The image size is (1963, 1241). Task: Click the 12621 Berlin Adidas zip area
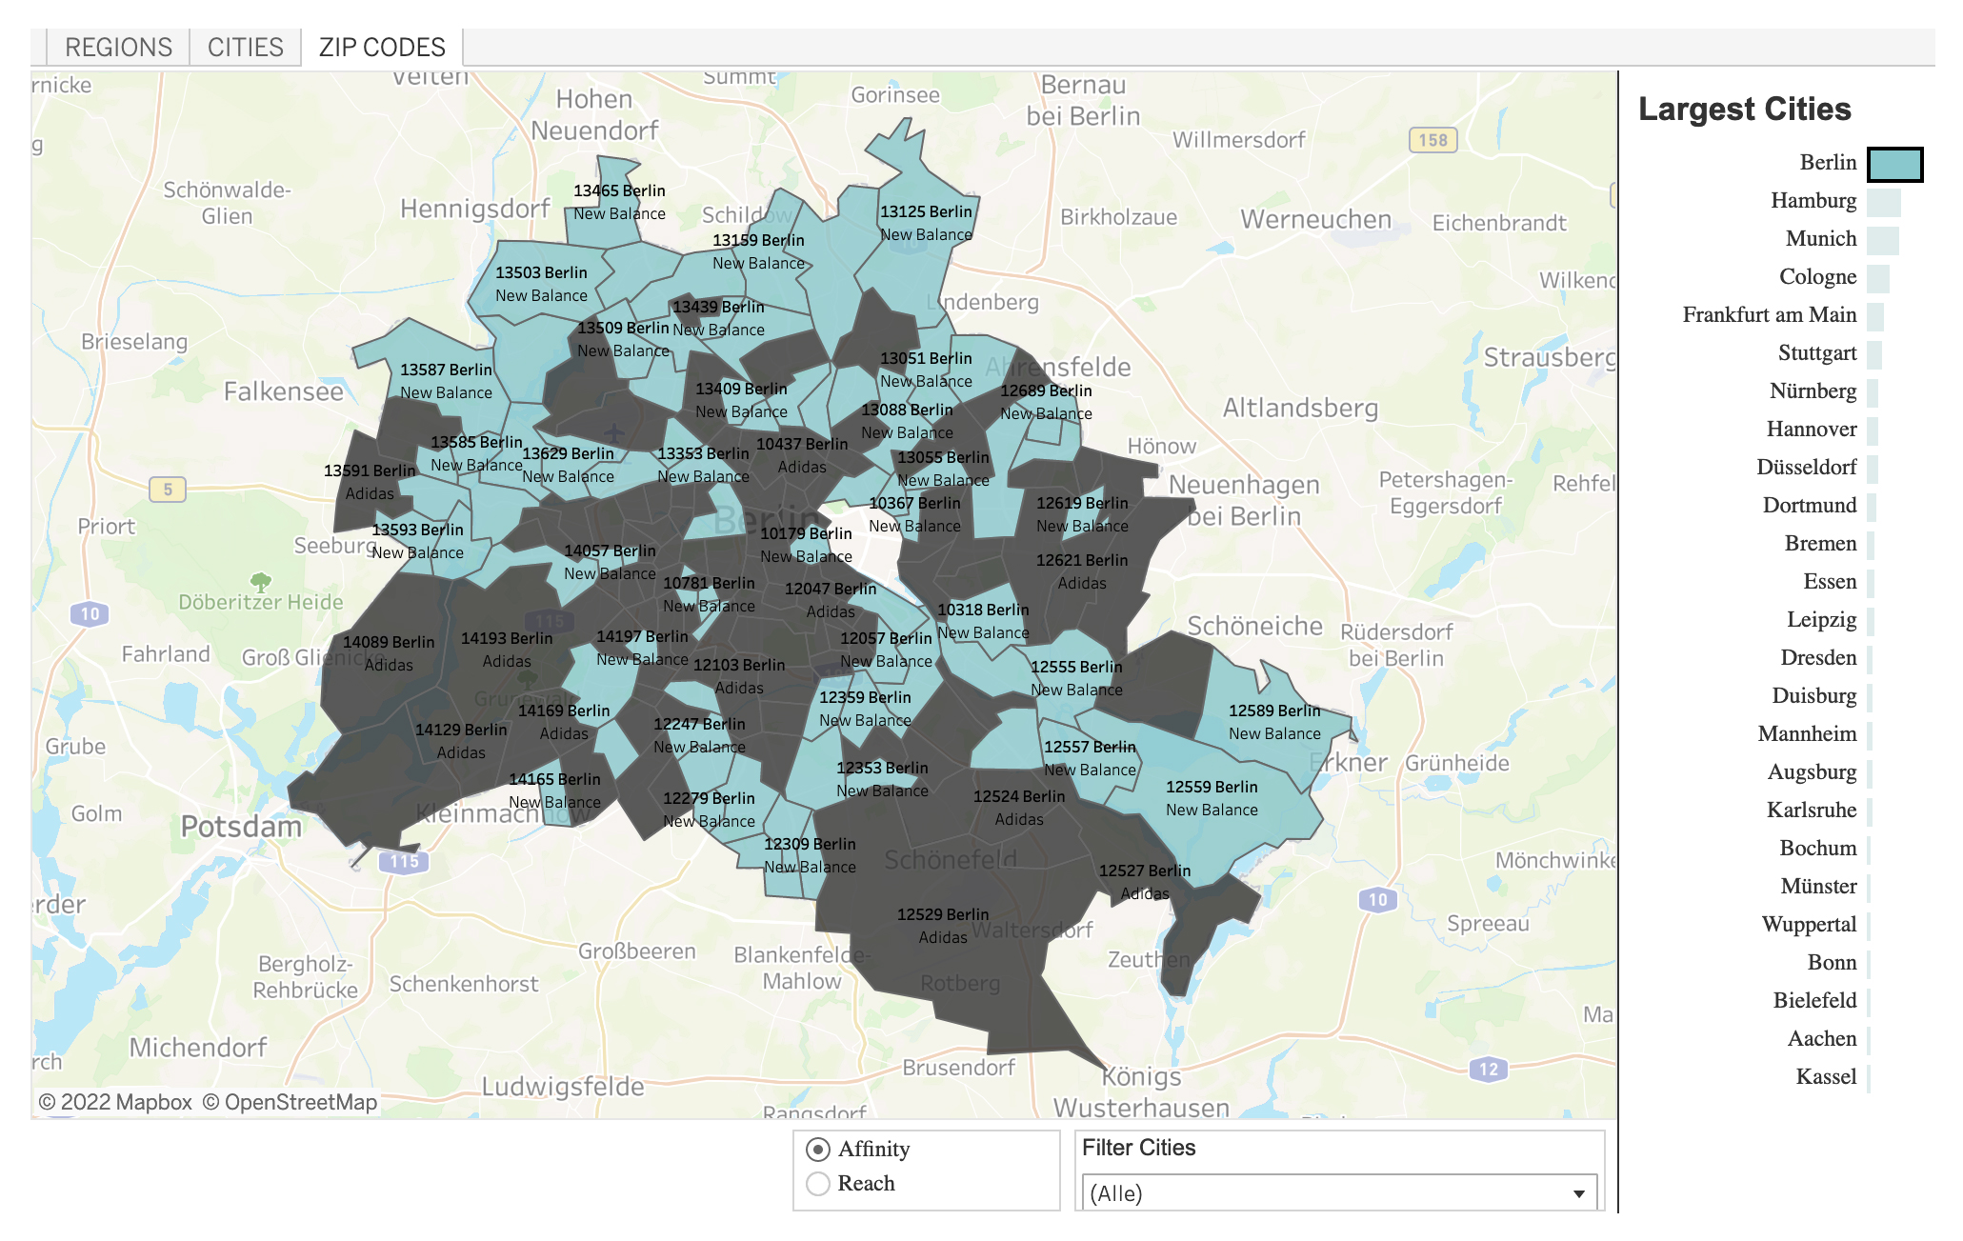[x=1082, y=571]
